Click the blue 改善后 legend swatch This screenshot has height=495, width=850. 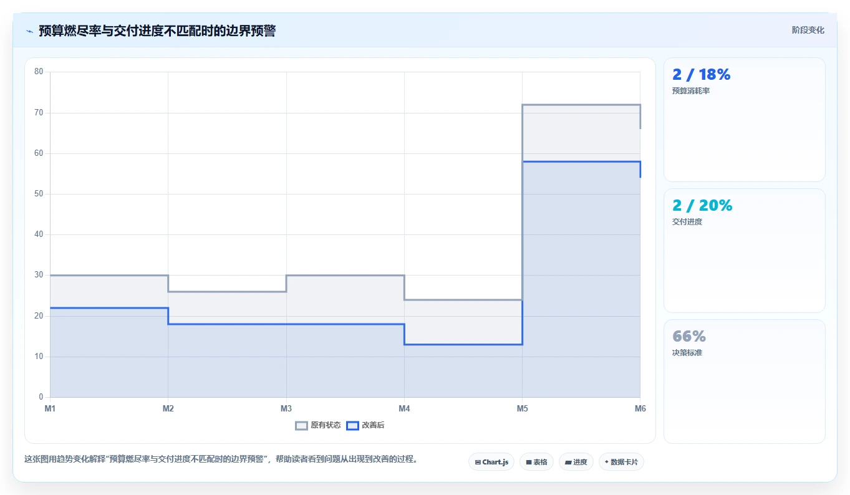[x=352, y=425]
